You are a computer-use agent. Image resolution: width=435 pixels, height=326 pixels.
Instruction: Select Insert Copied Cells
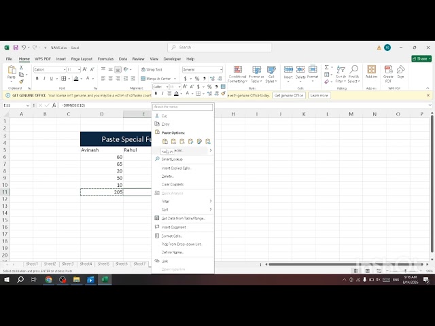coord(183,168)
